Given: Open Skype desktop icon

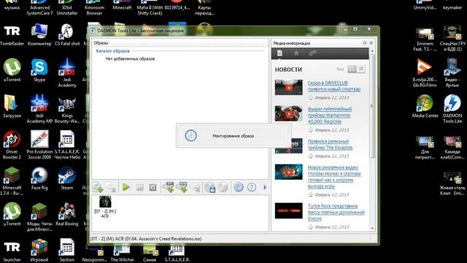Looking at the screenshot, I should [x=39, y=71].
